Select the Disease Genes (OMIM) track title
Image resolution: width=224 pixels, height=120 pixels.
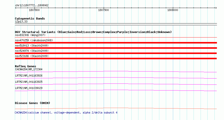click(32, 103)
